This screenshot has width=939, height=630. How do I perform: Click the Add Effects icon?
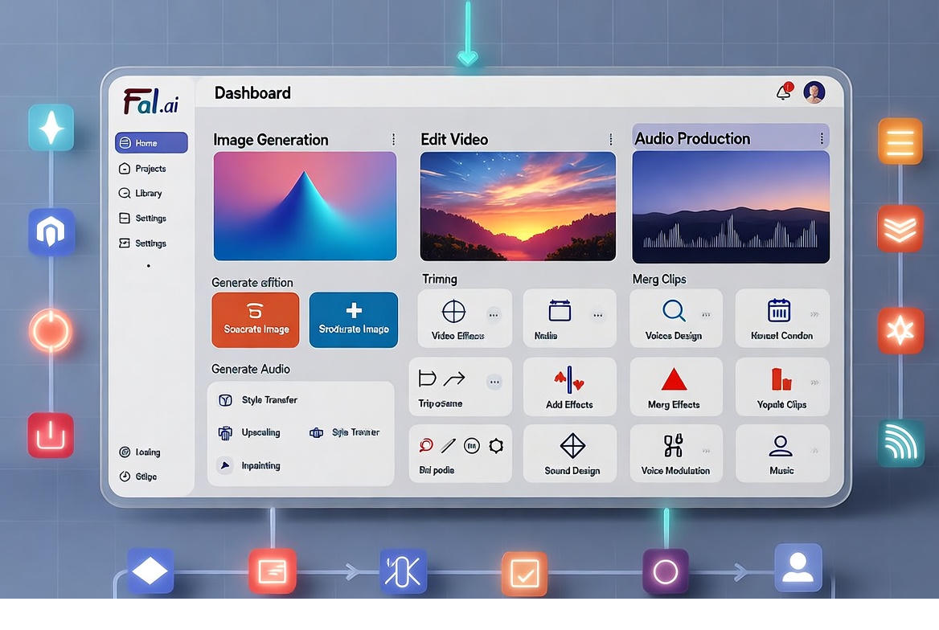click(x=570, y=378)
